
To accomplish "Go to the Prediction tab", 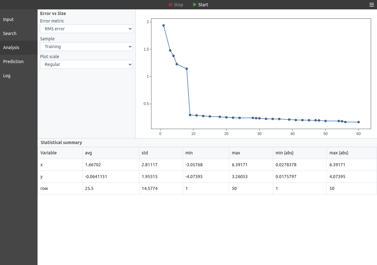I will (13, 62).
